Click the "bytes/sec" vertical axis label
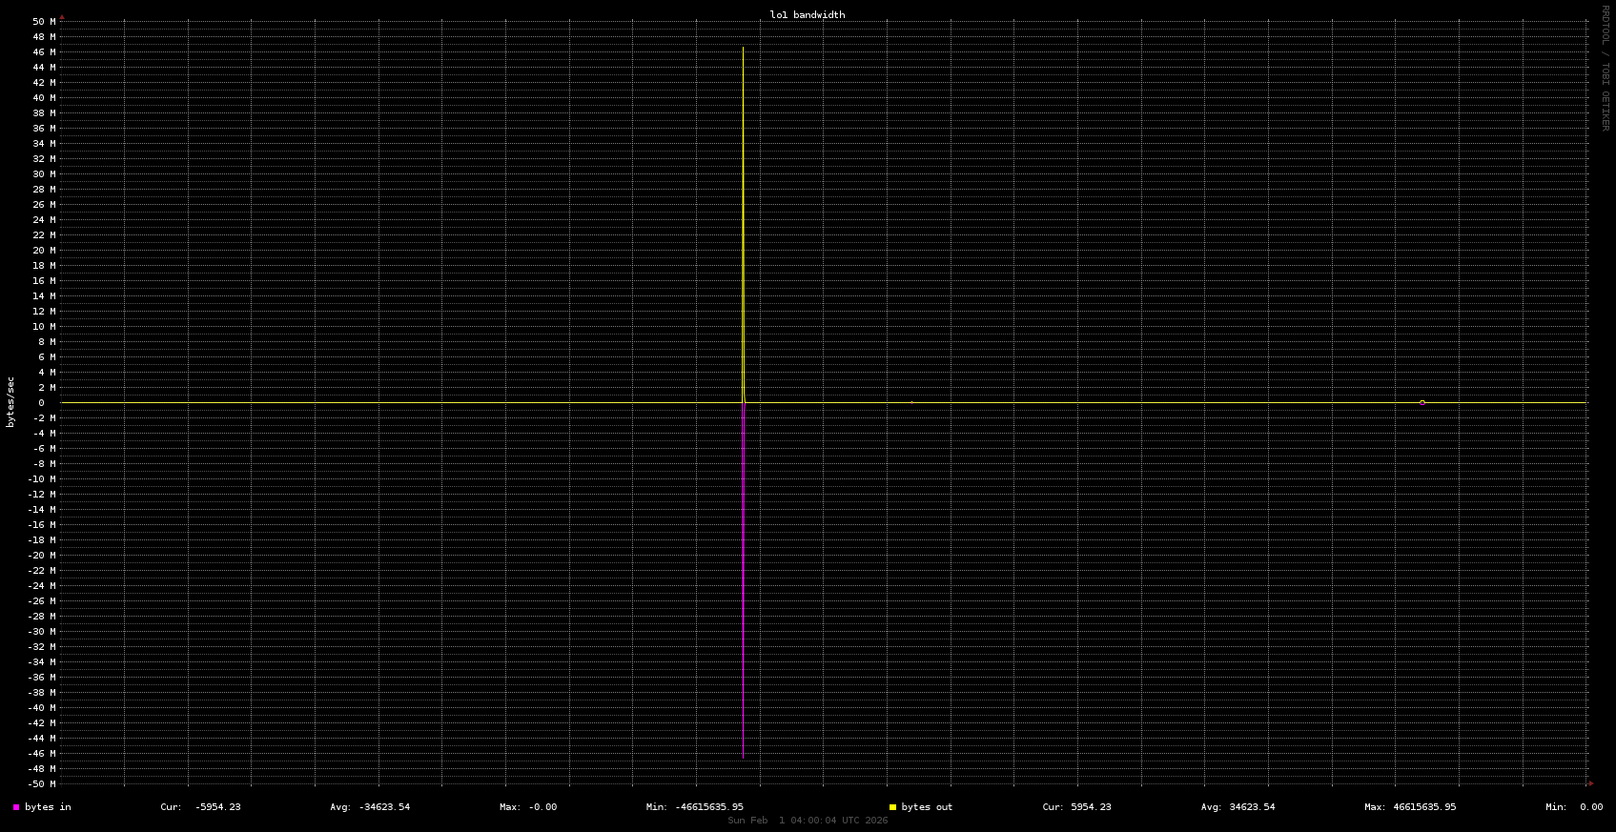 click(x=11, y=402)
